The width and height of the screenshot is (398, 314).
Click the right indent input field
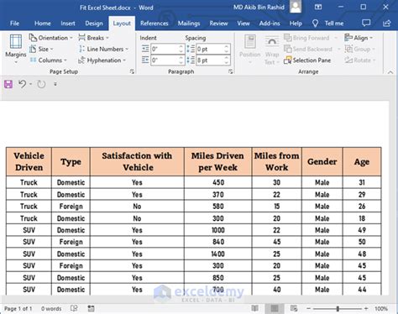[x=165, y=60]
